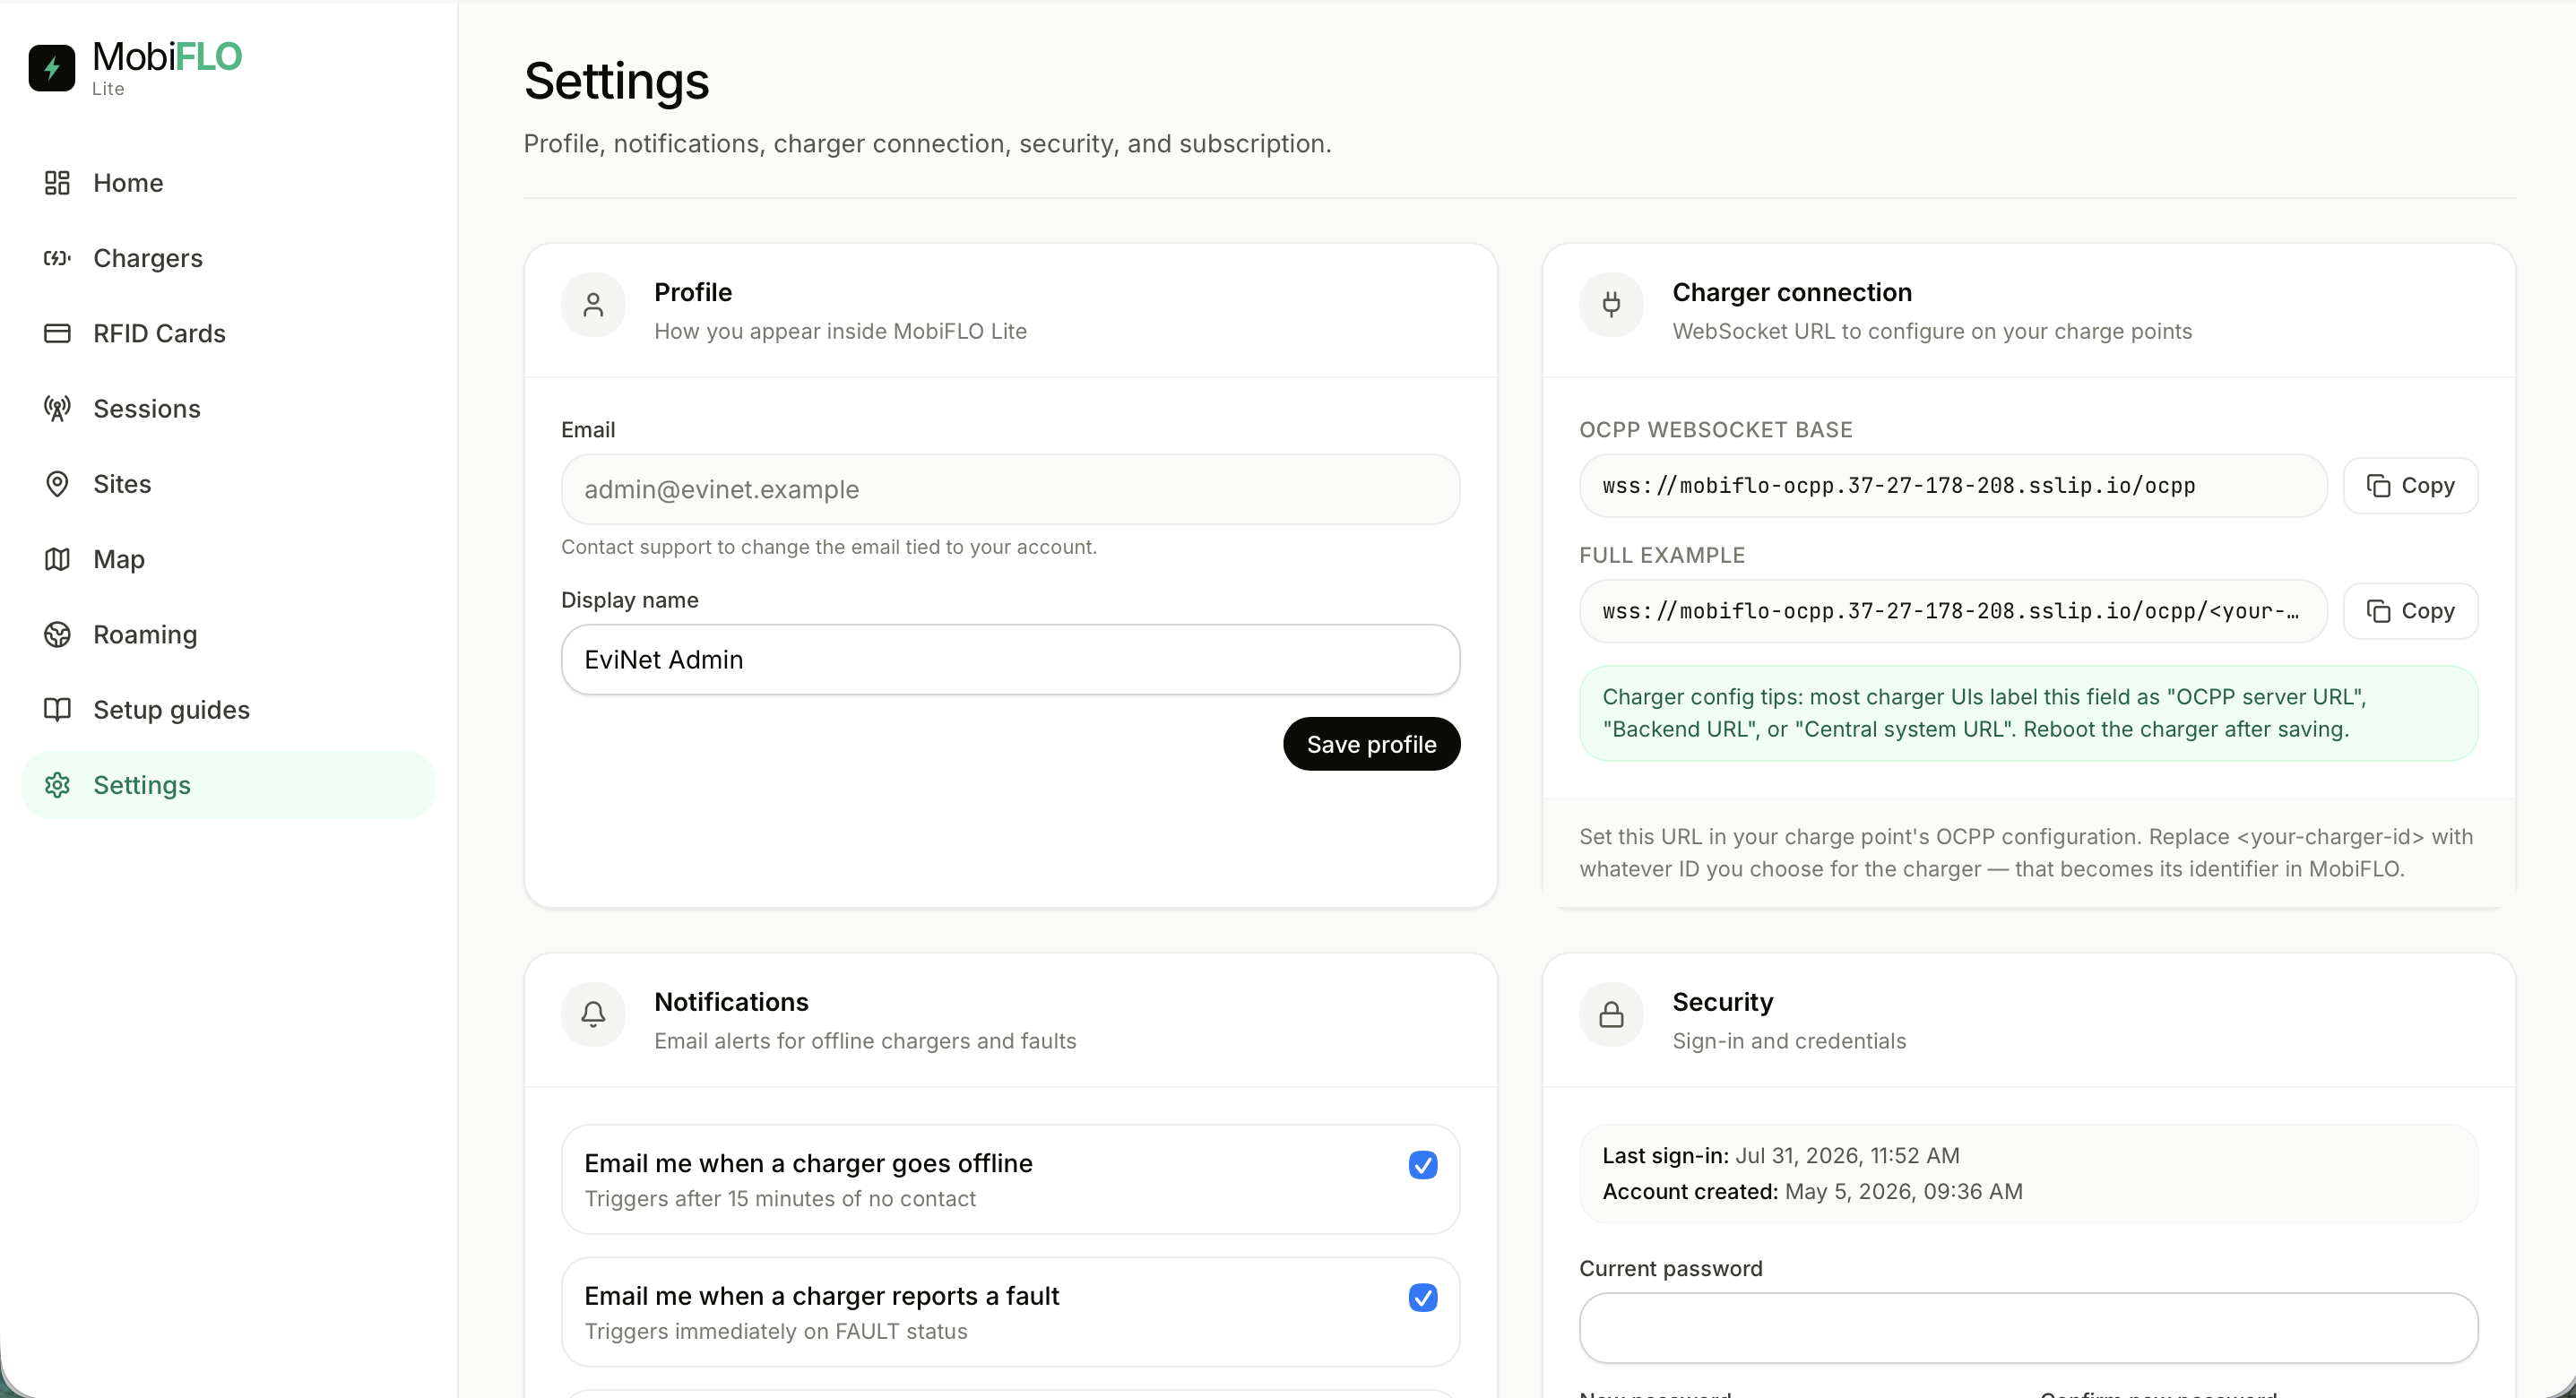Click the Notifications bell icon

(x=593, y=1015)
